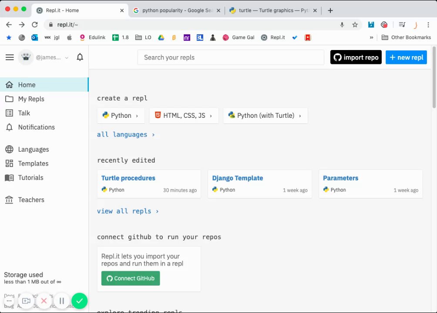Click the notifications bell icon in header
This screenshot has height=313, width=437.
(x=80, y=57)
